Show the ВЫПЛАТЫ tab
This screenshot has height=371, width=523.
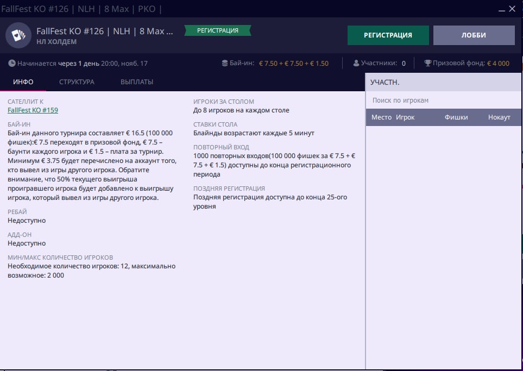[137, 82]
